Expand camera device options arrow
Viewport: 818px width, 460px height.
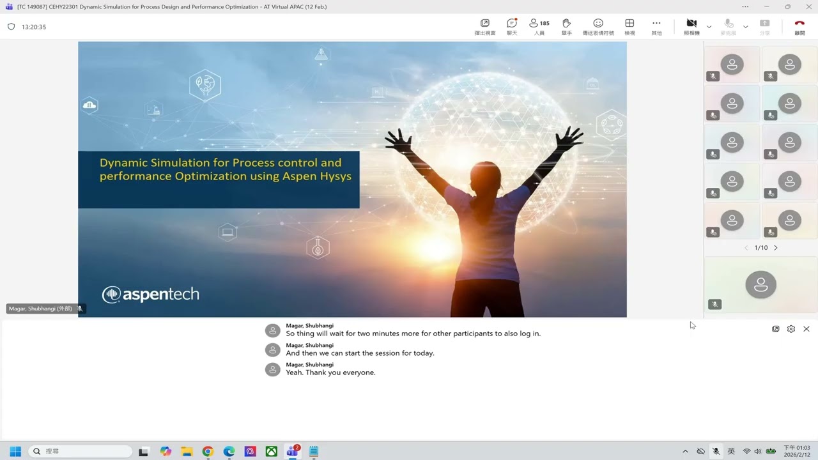point(709,27)
